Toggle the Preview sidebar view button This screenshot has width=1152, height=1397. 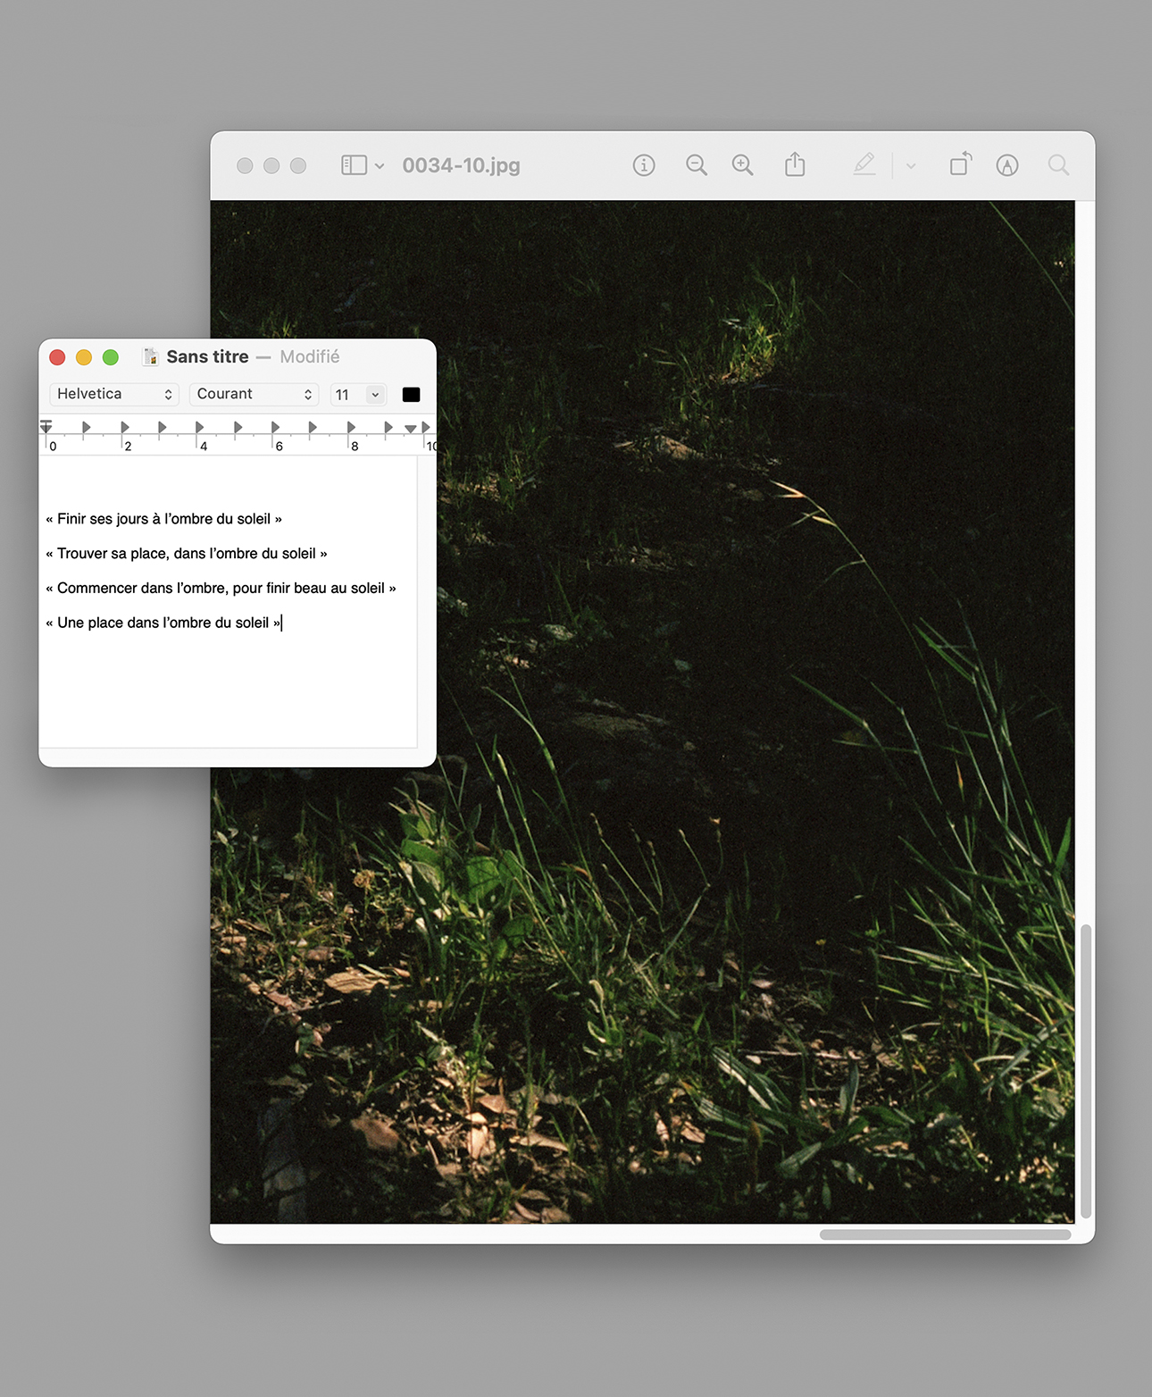pyautogui.click(x=354, y=165)
